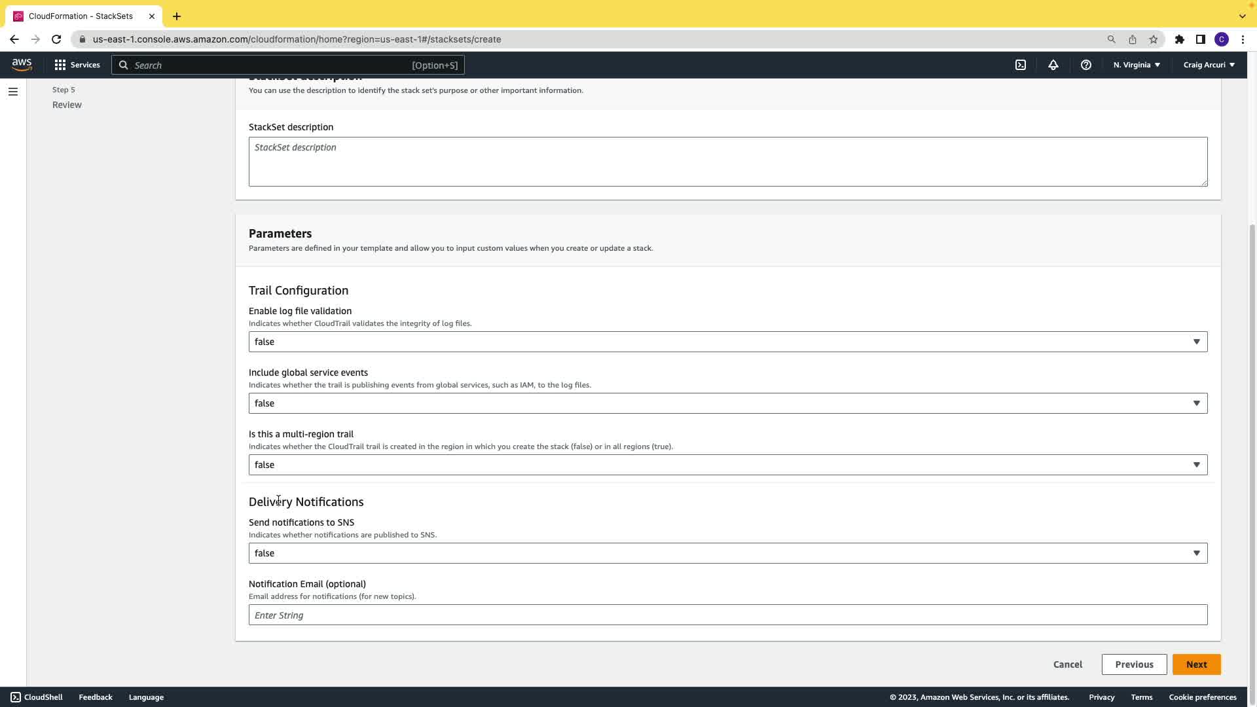
Task: Open the help question mark icon
Action: 1086,65
